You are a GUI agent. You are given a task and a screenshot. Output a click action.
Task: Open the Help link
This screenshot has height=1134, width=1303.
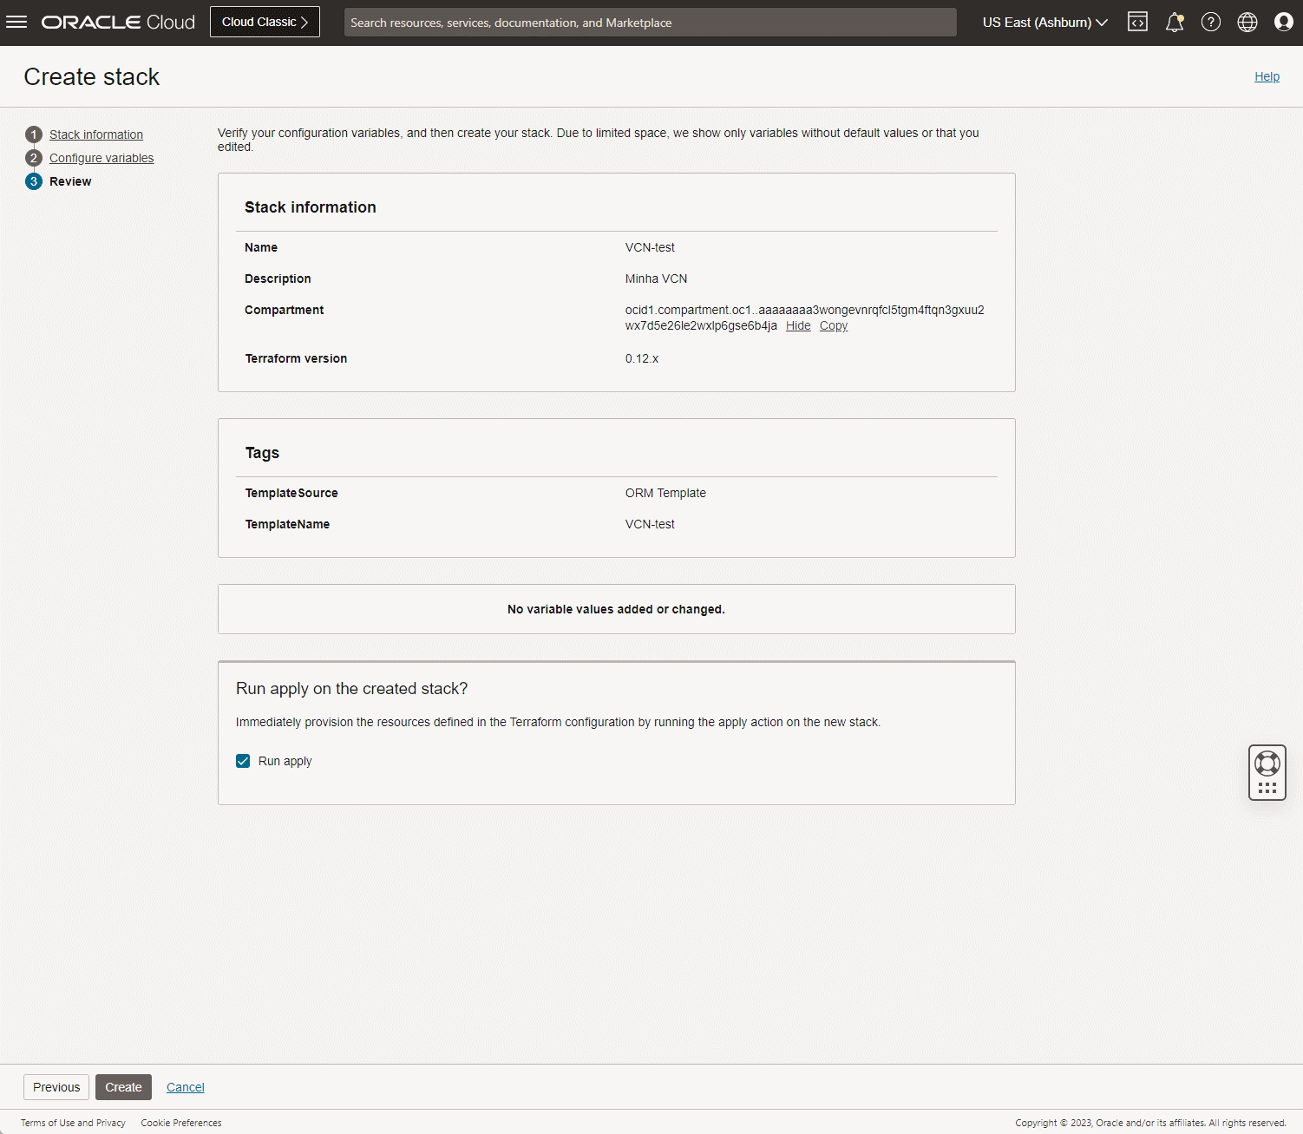(x=1267, y=76)
